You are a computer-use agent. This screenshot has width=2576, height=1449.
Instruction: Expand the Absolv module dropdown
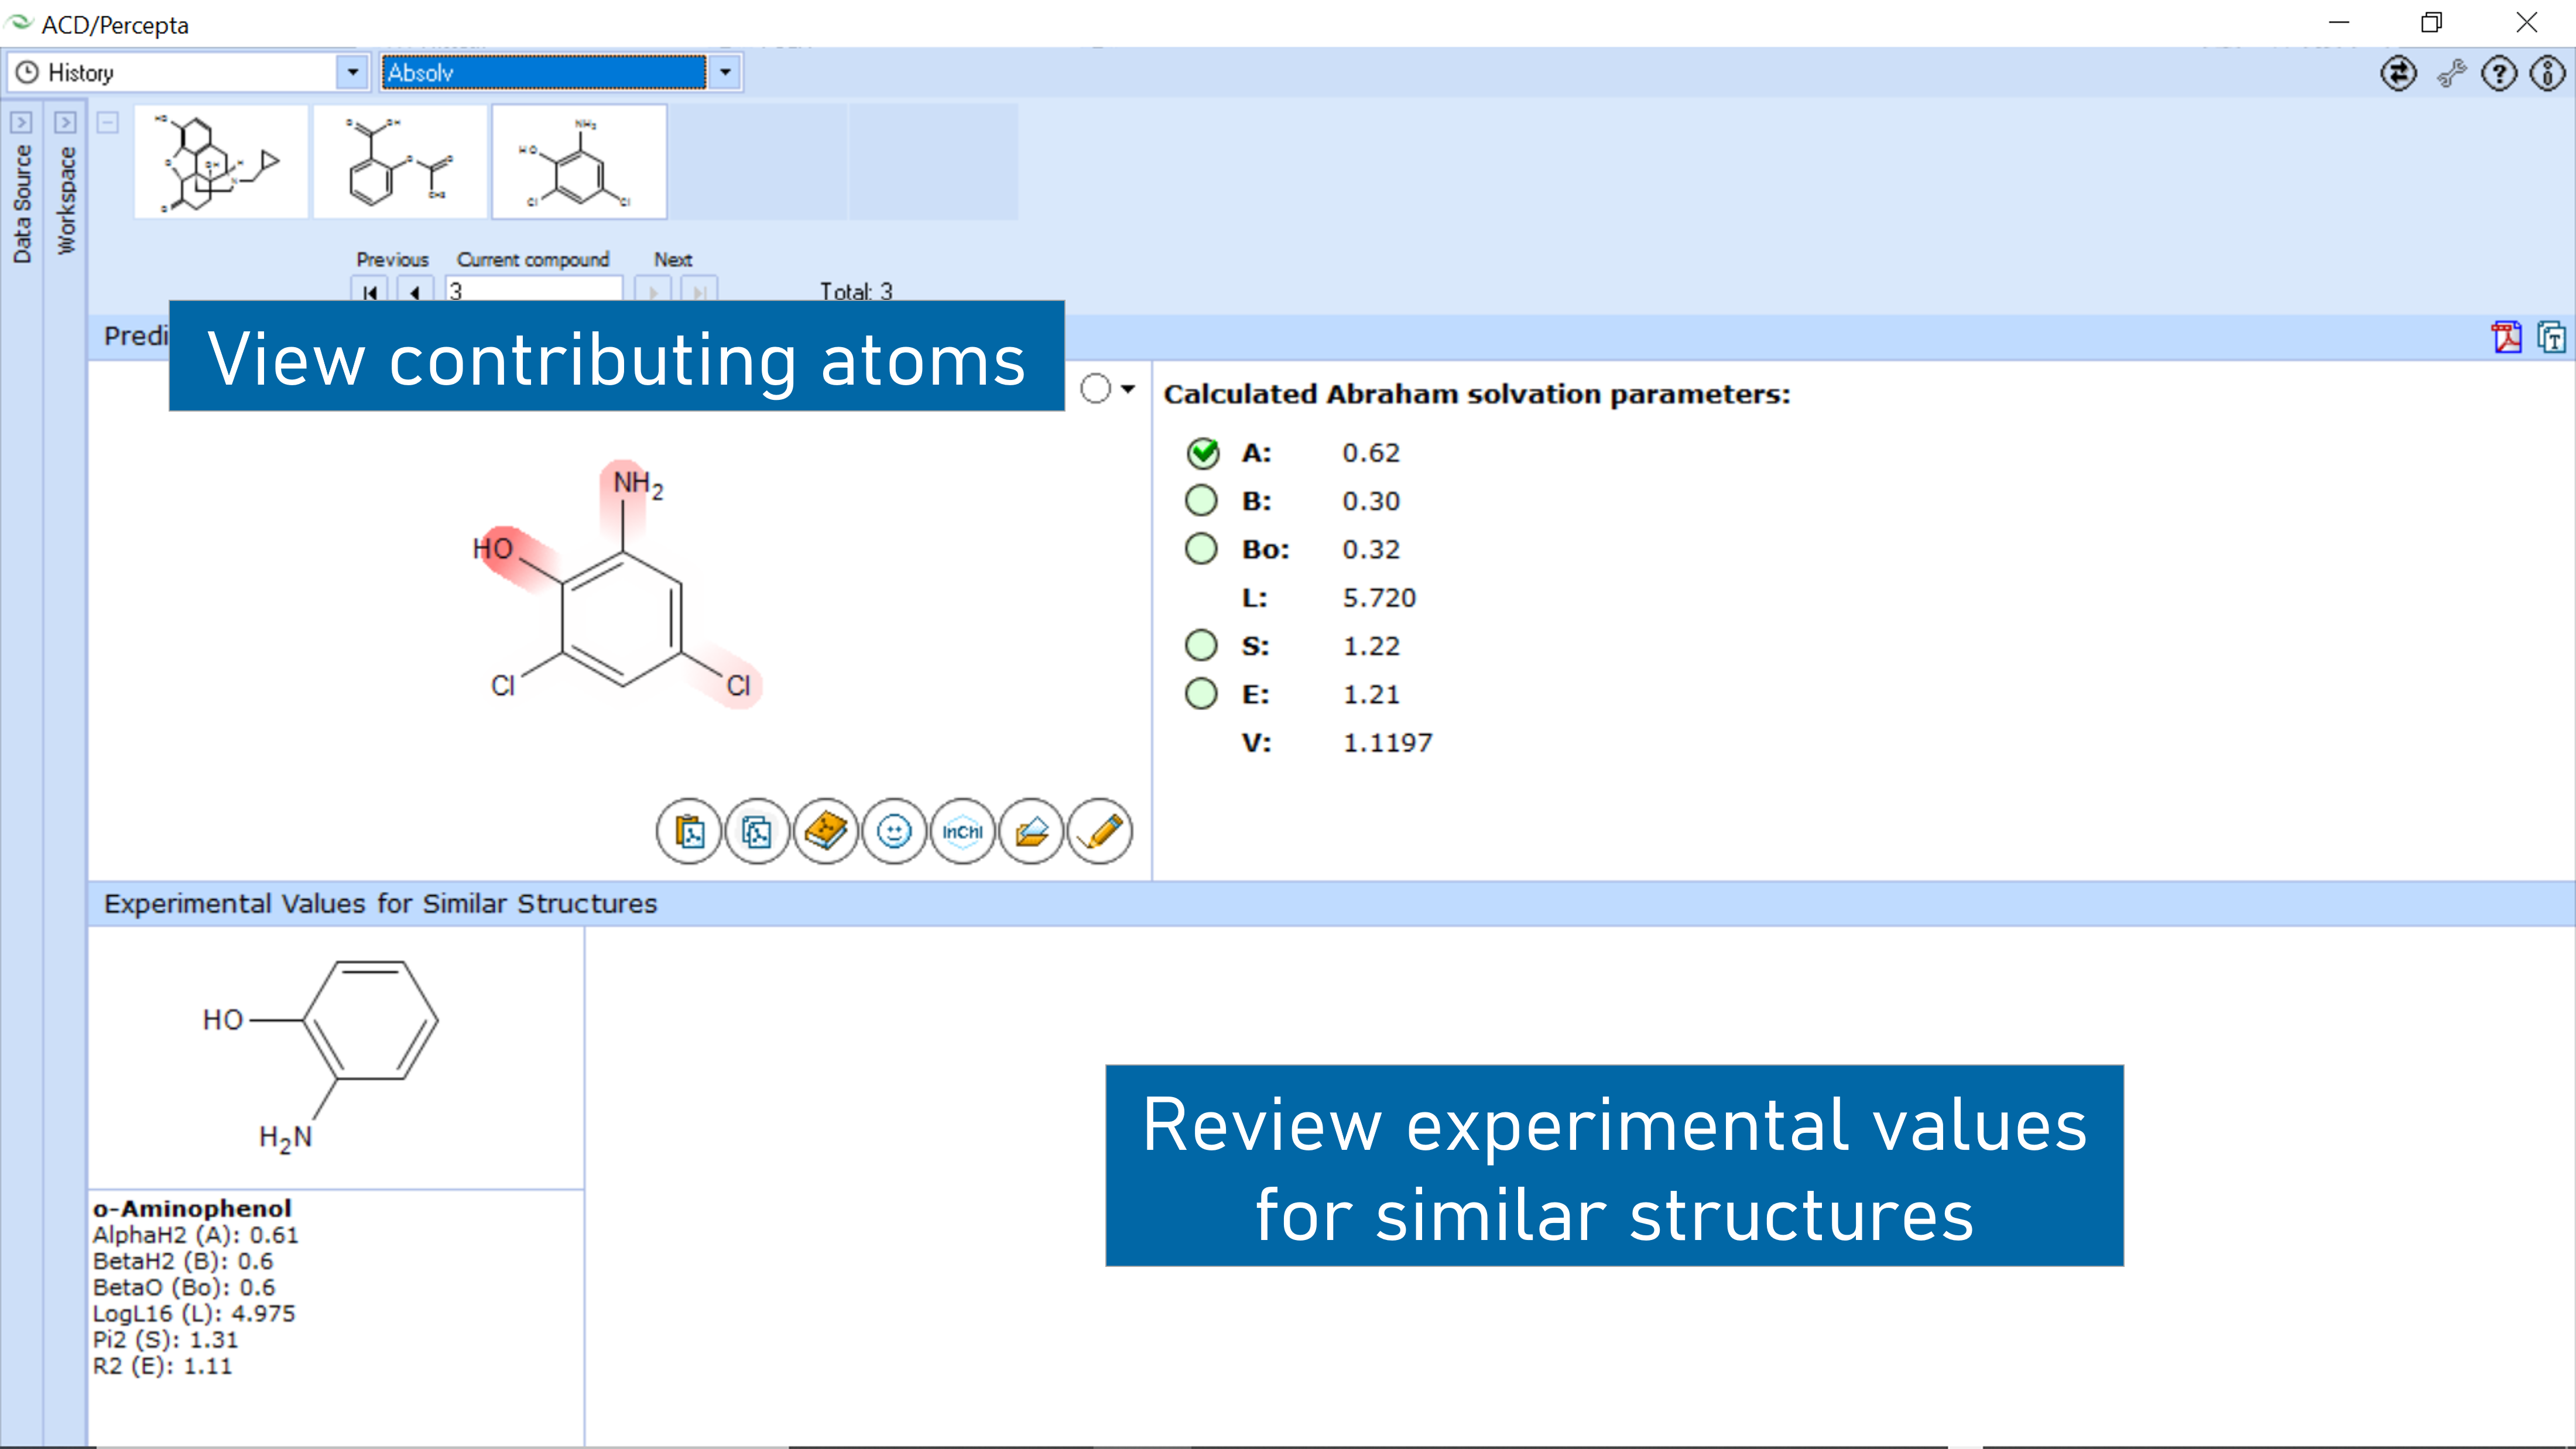click(725, 72)
